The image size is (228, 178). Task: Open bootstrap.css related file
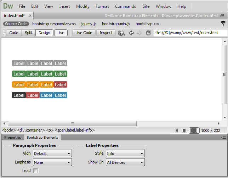coord(147,24)
